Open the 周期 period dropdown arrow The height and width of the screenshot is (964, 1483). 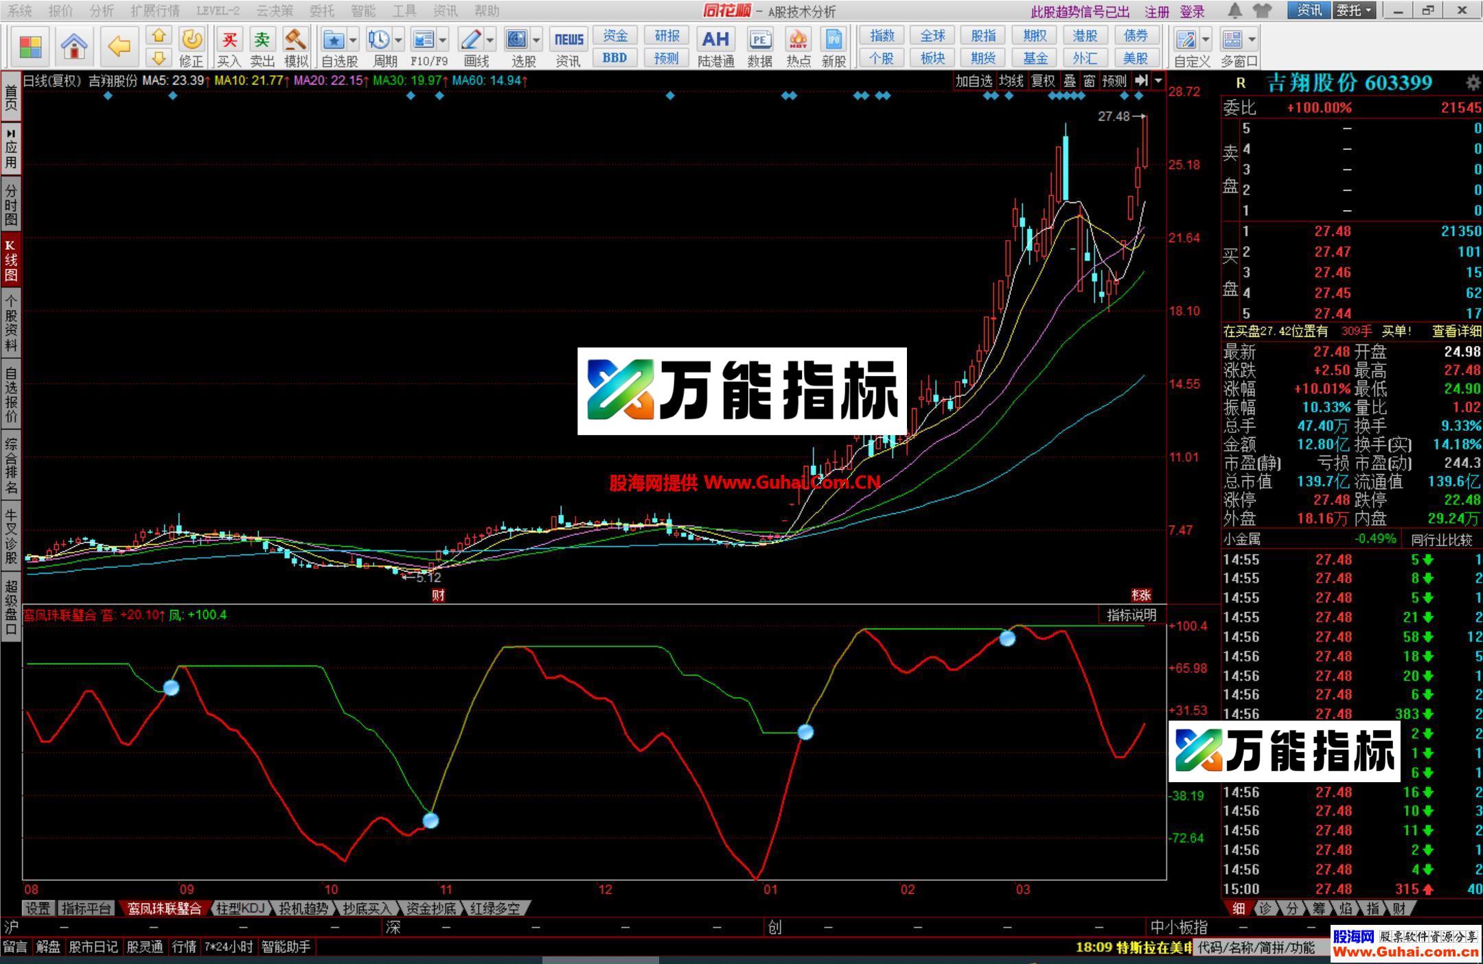point(398,39)
